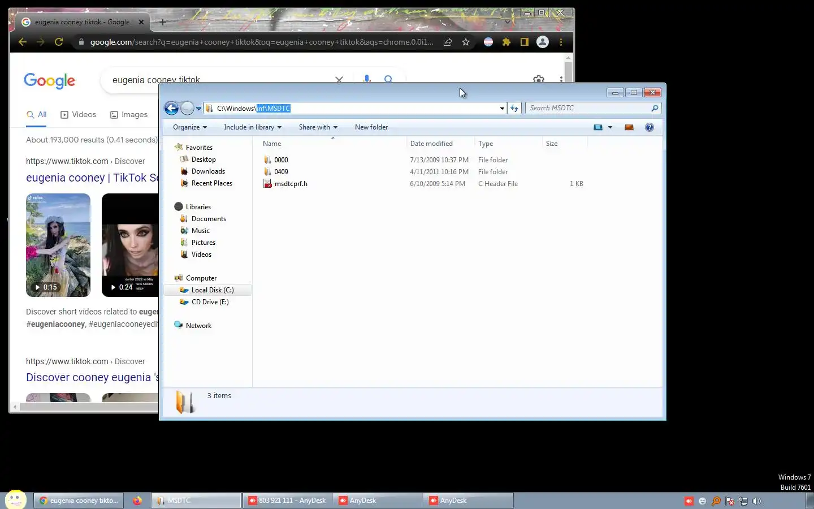This screenshot has width=814, height=509.
Task: Sort files by Size column header
Action: pos(564,144)
